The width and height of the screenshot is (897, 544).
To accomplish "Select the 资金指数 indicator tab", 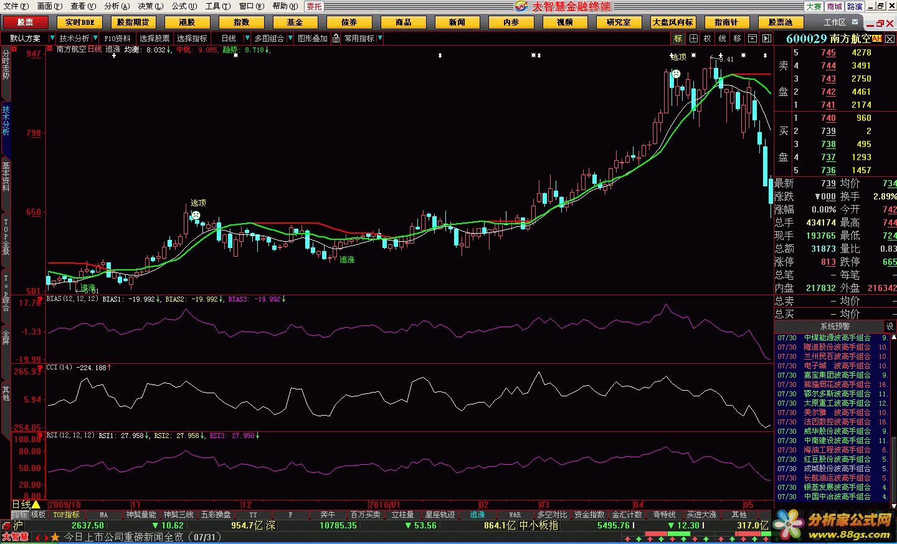I will 589,515.
